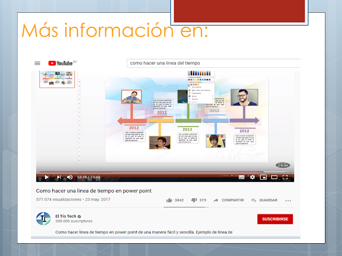Viewport: 342px width, 256px height.
Task: Seek on the red video progress bar
Action: [x=151, y=172]
